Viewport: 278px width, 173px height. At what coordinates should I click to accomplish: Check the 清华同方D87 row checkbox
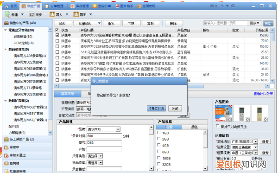point(57,63)
